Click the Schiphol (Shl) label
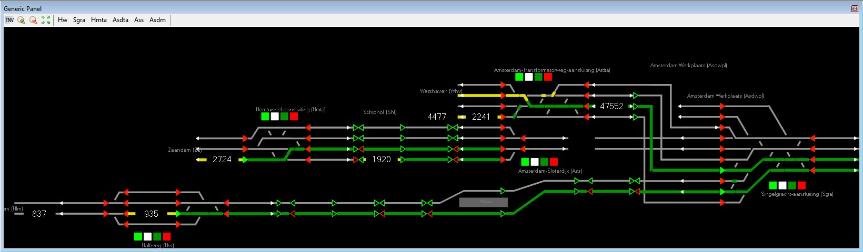Viewport: 863px width, 252px height. point(380,112)
